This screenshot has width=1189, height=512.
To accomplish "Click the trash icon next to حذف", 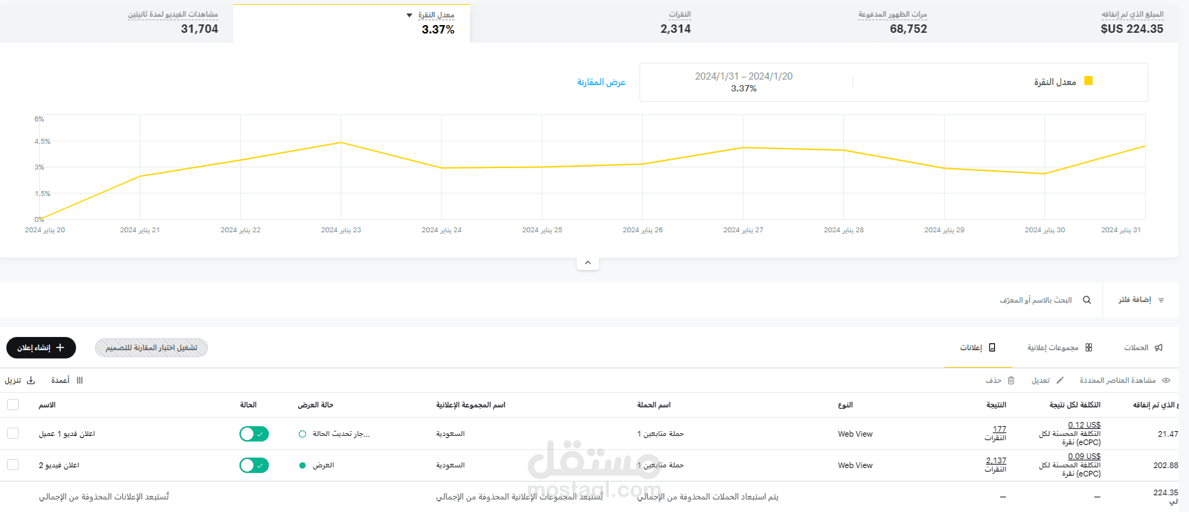I will tap(1011, 380).
